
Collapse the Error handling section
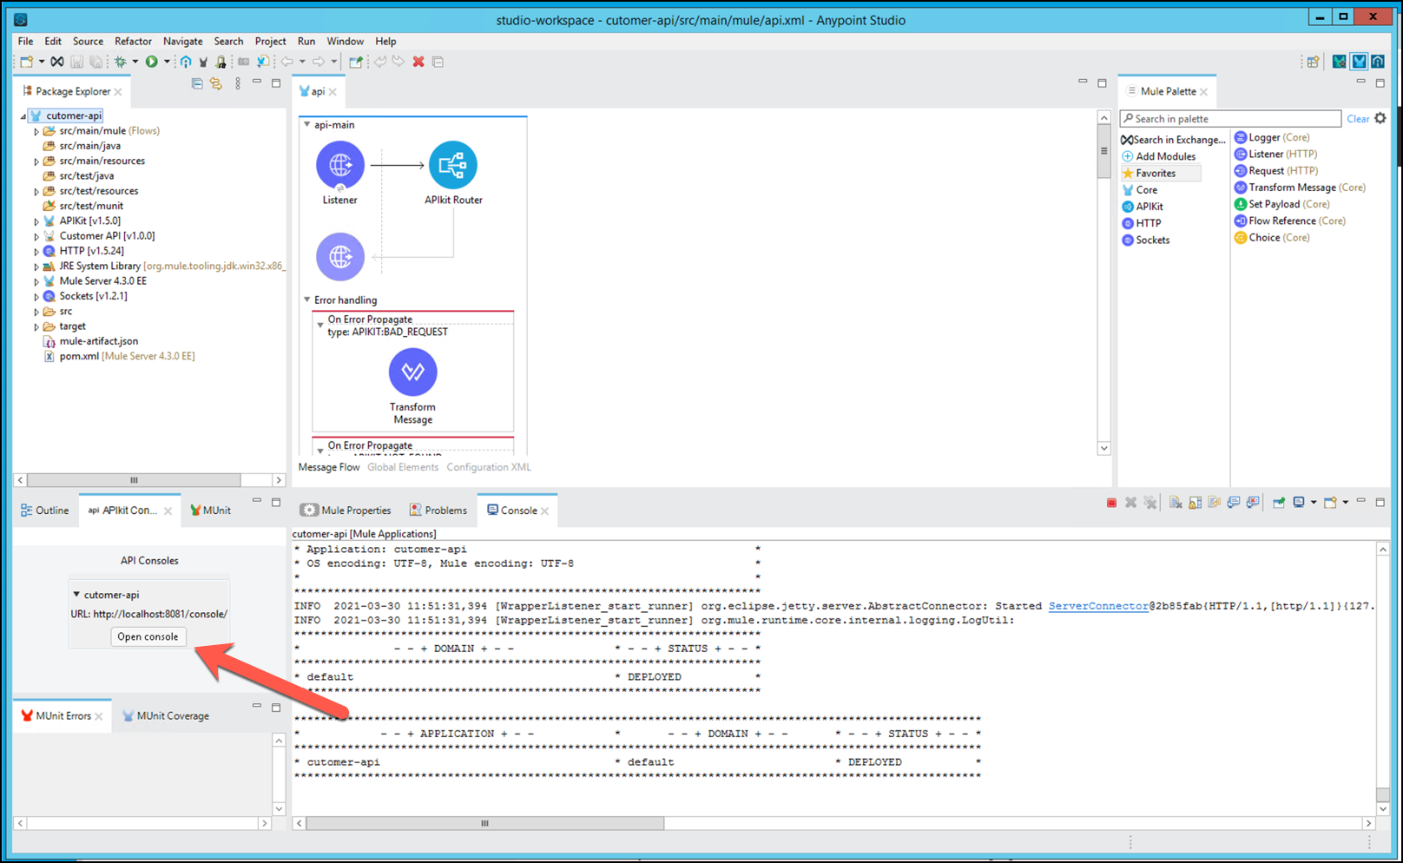[306, 300]
